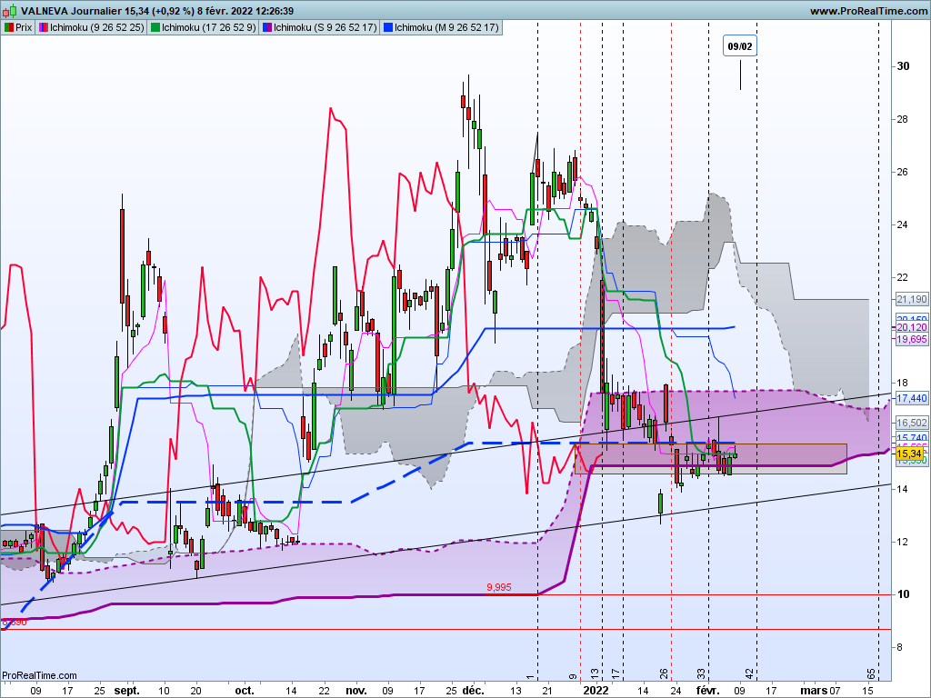Click cycle count 42 near bottom axis

click(x=750, y=673)
